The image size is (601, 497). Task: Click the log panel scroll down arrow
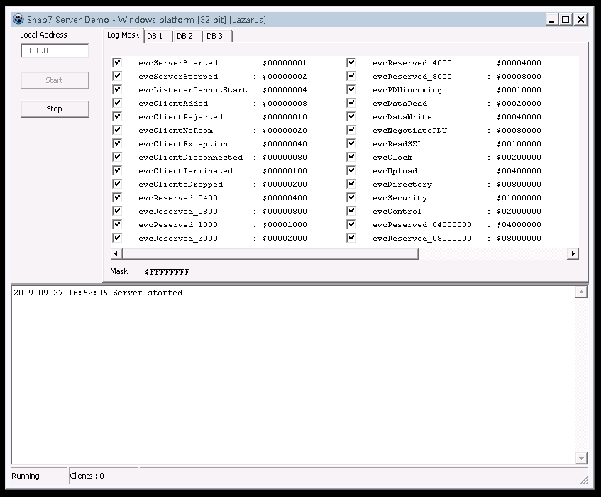[581, 458]
